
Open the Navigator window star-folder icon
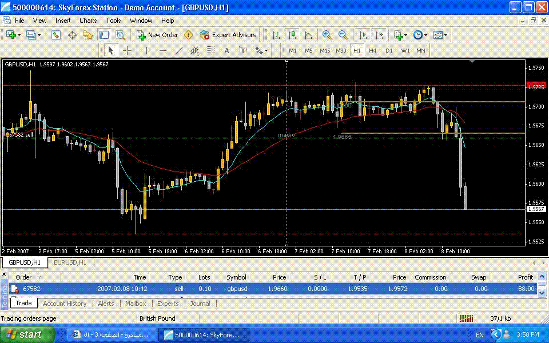[x=88, y=35]
